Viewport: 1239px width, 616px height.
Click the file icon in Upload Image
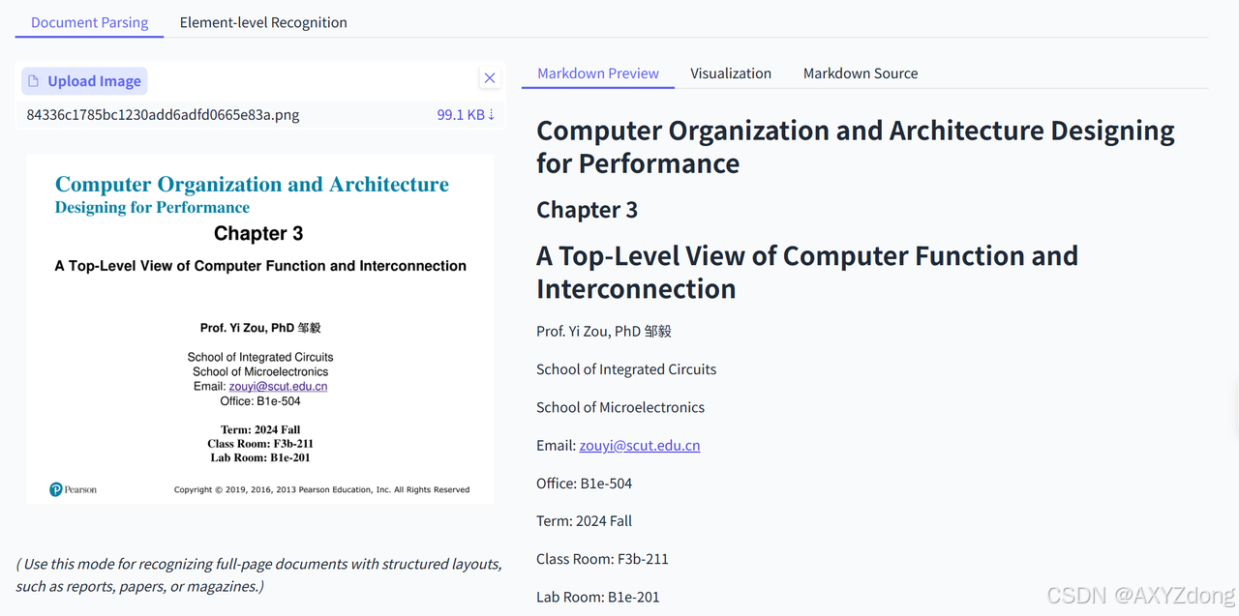pyautogui.click(x=34, y=81)
